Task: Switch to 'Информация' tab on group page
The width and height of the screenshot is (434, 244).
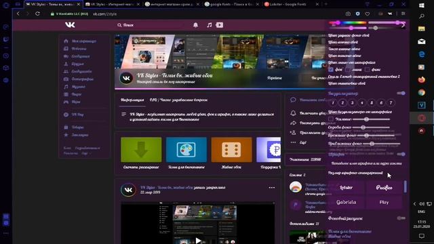Action: click(132, 100)
